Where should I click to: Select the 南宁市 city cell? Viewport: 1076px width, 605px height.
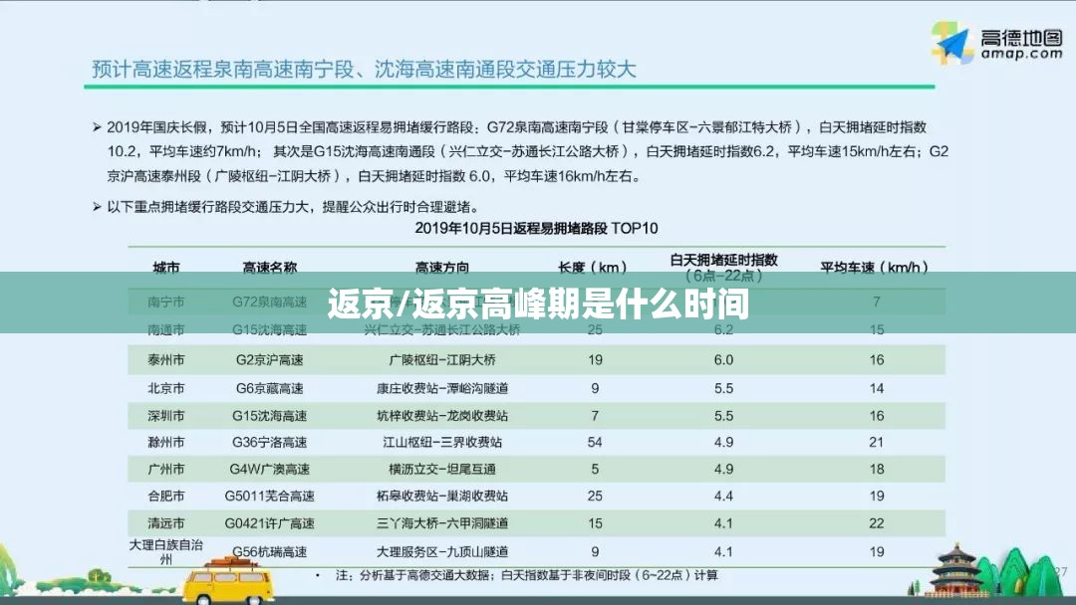[166, 302]
